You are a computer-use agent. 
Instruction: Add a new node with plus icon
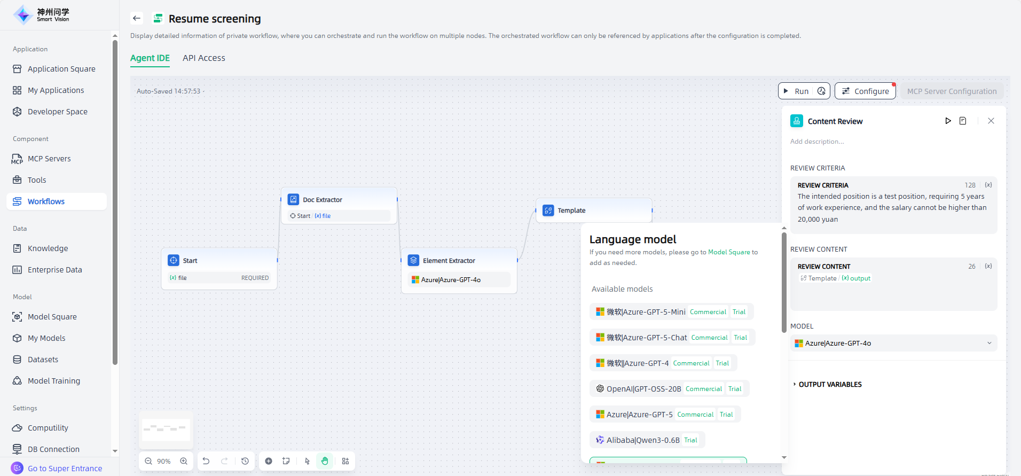tap(269, 461)
